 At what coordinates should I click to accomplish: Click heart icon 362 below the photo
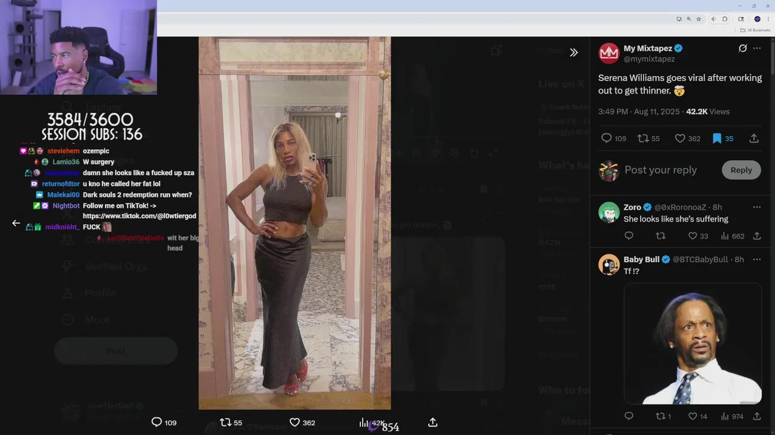click(302, 422)
